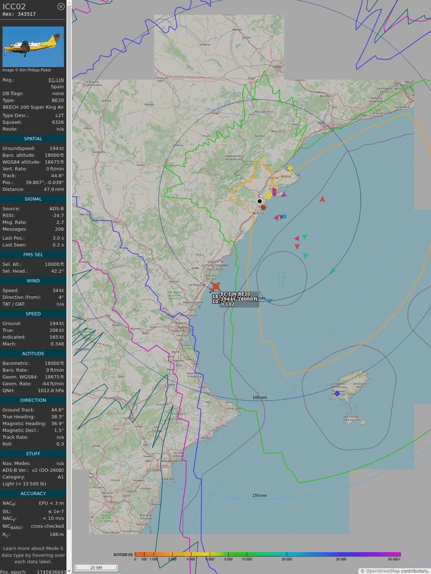Click the DIRECTION section header
The width and height of the screenshot is (431, 574).
point(33,400)
